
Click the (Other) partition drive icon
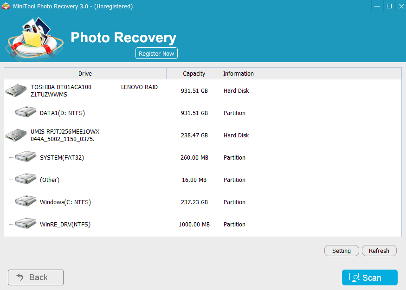pos(26,179)
